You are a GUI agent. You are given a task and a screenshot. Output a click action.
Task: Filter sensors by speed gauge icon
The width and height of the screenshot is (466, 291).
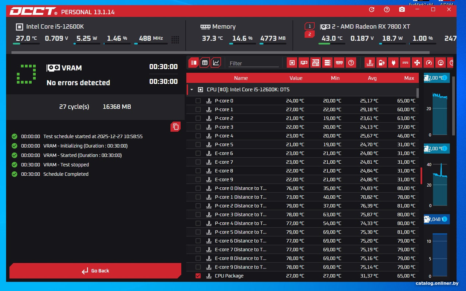point(429,63)
